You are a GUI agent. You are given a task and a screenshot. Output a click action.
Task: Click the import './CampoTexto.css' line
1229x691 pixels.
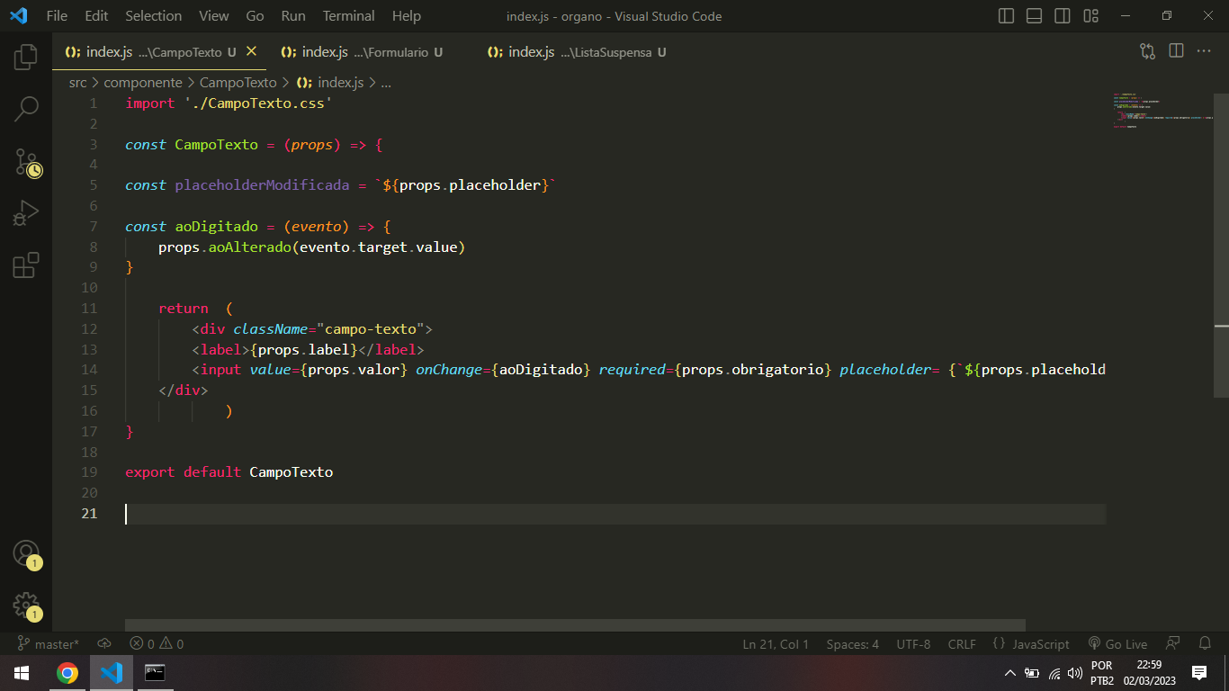(x=229, y=103)
